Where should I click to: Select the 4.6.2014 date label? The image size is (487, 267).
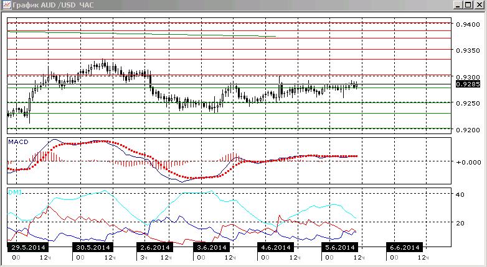coord(275,247)
